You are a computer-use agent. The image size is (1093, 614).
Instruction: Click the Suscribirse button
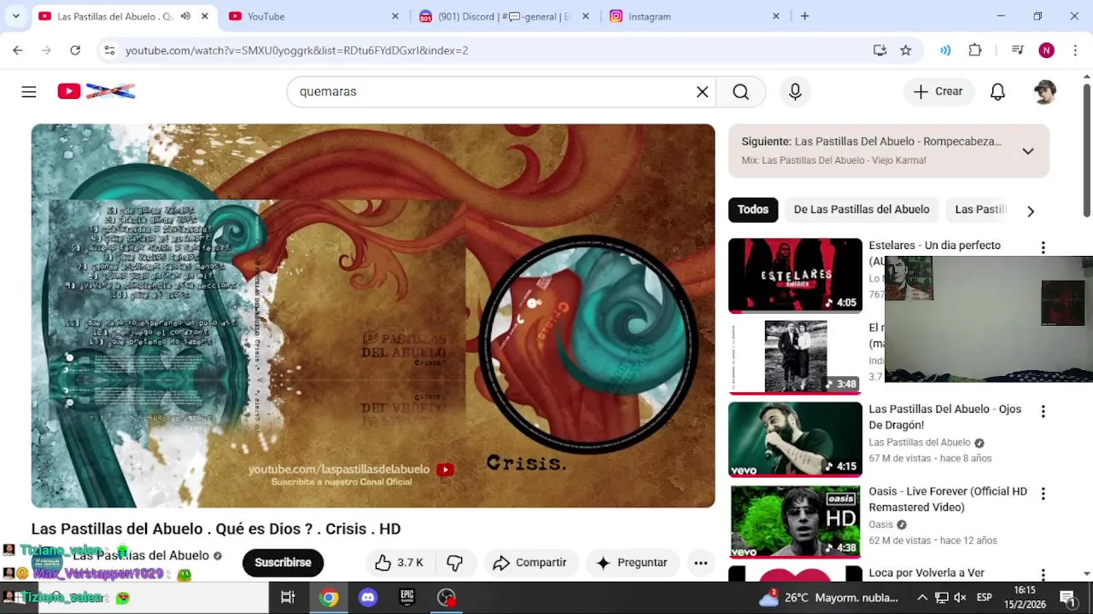coord(283,562)
